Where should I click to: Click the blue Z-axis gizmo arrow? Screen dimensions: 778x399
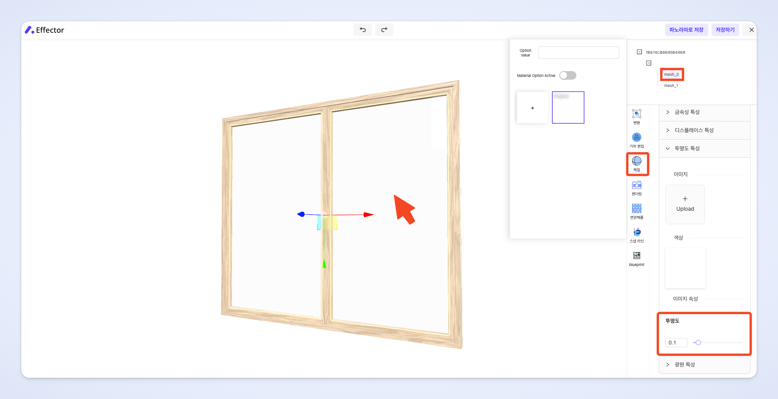301,214
